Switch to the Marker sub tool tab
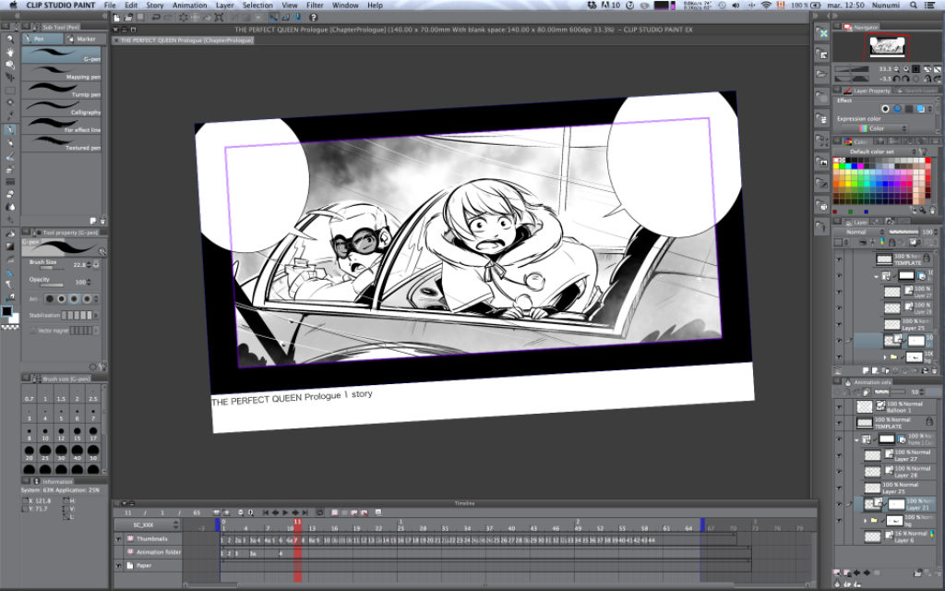 (84, 39)
